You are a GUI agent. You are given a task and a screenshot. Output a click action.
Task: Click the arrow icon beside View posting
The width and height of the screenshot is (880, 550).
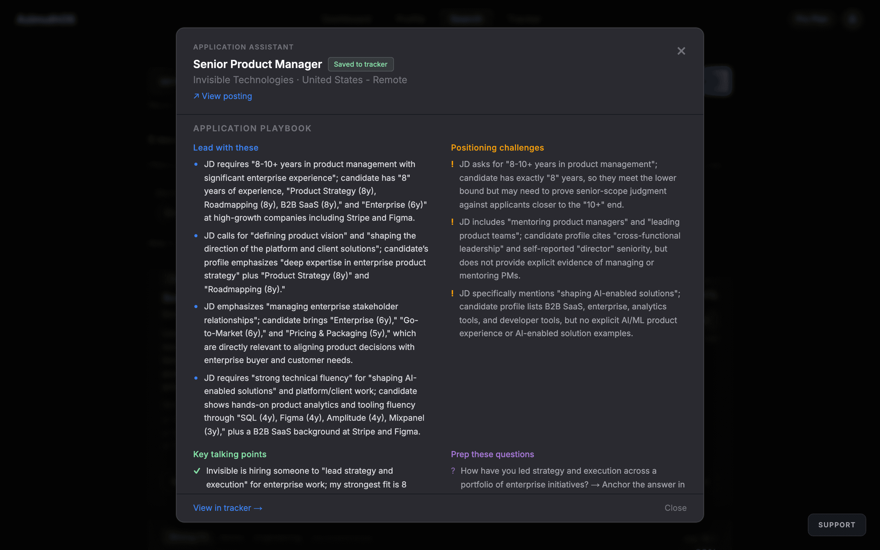(x=196, y=96)
